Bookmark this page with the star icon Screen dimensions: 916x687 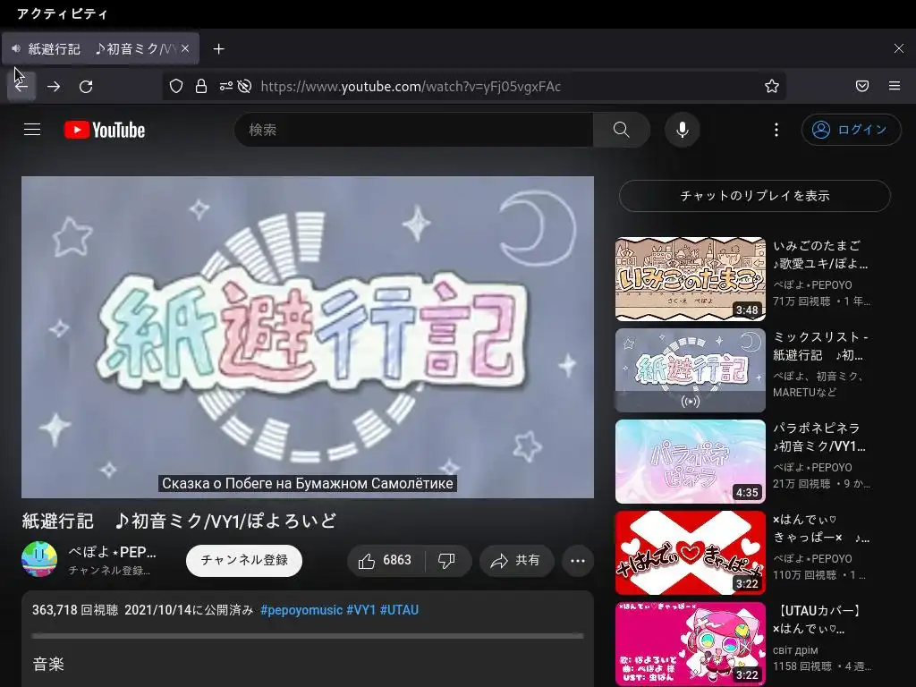pos(772,87)
